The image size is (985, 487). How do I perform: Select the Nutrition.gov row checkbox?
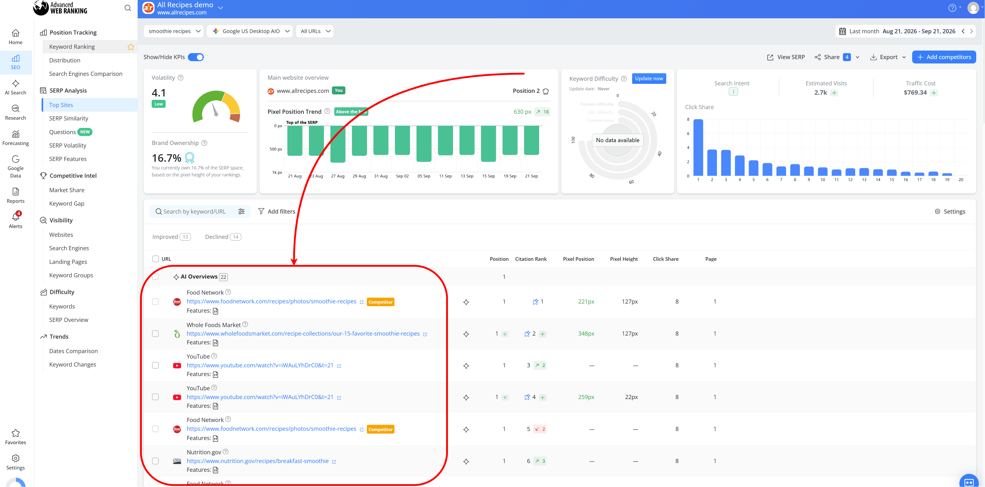tap(156, 461)
